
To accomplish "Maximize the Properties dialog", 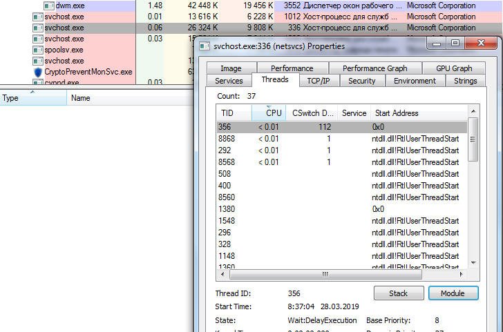I will coord(455,43).
